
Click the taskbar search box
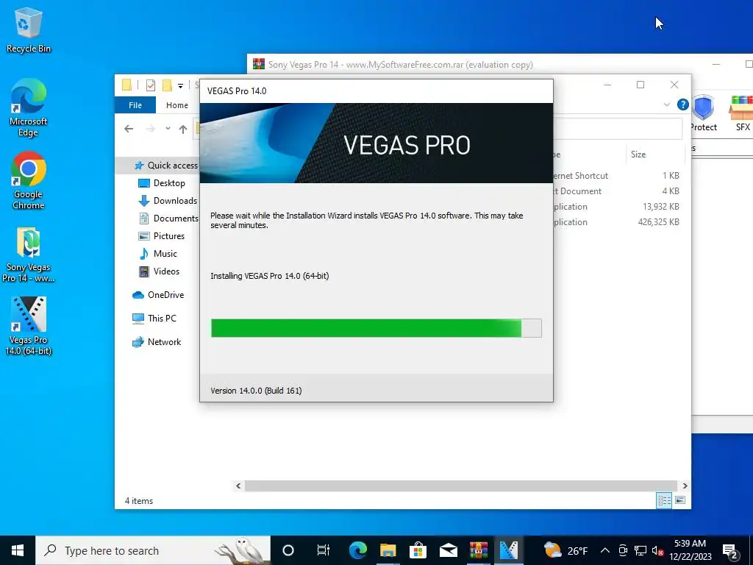click(x=153, y=550)
